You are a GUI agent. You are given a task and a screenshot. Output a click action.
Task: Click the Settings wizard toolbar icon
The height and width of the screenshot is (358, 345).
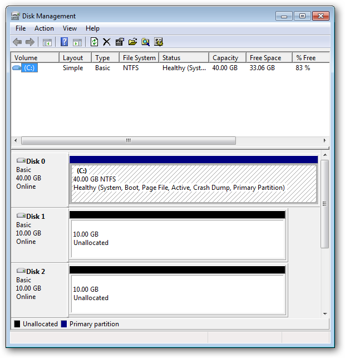coord(159,42)
